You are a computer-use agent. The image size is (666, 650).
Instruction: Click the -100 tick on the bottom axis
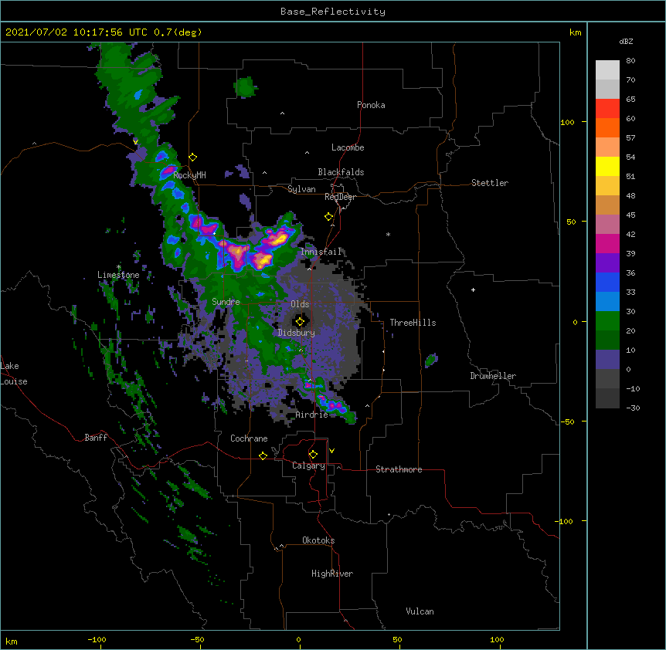[97, 639]
